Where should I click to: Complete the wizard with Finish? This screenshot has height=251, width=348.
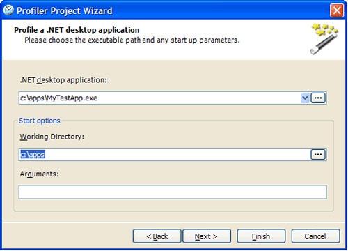click(261, 236)
